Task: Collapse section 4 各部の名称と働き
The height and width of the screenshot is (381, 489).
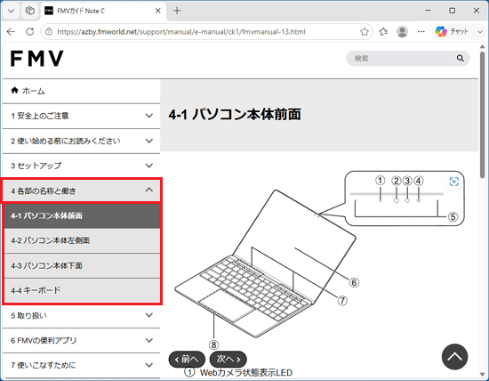Action: 82,190
